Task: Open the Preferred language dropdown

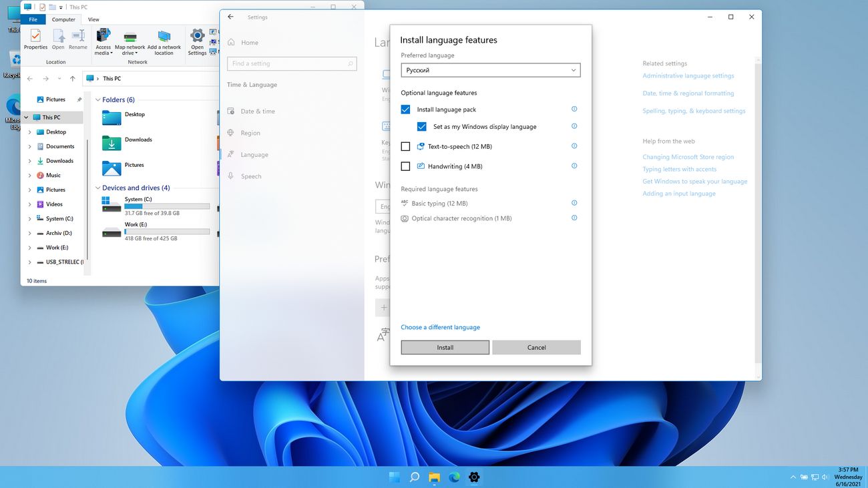Action: click(491, 70)
